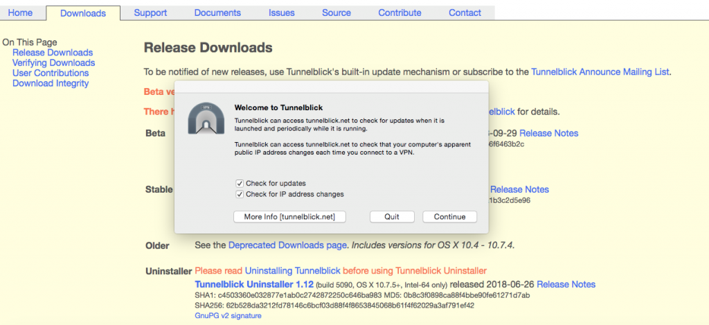Click the Older row label
Viewport: 709px width, 325px height.
tap(157, 246)
